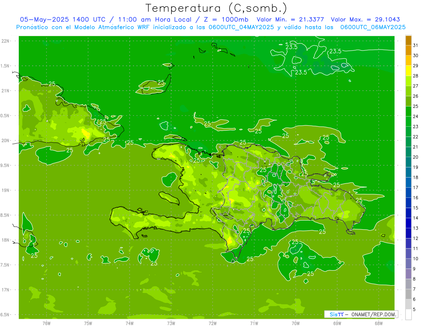Click the 17N latitude axis label

coord(5,290)
